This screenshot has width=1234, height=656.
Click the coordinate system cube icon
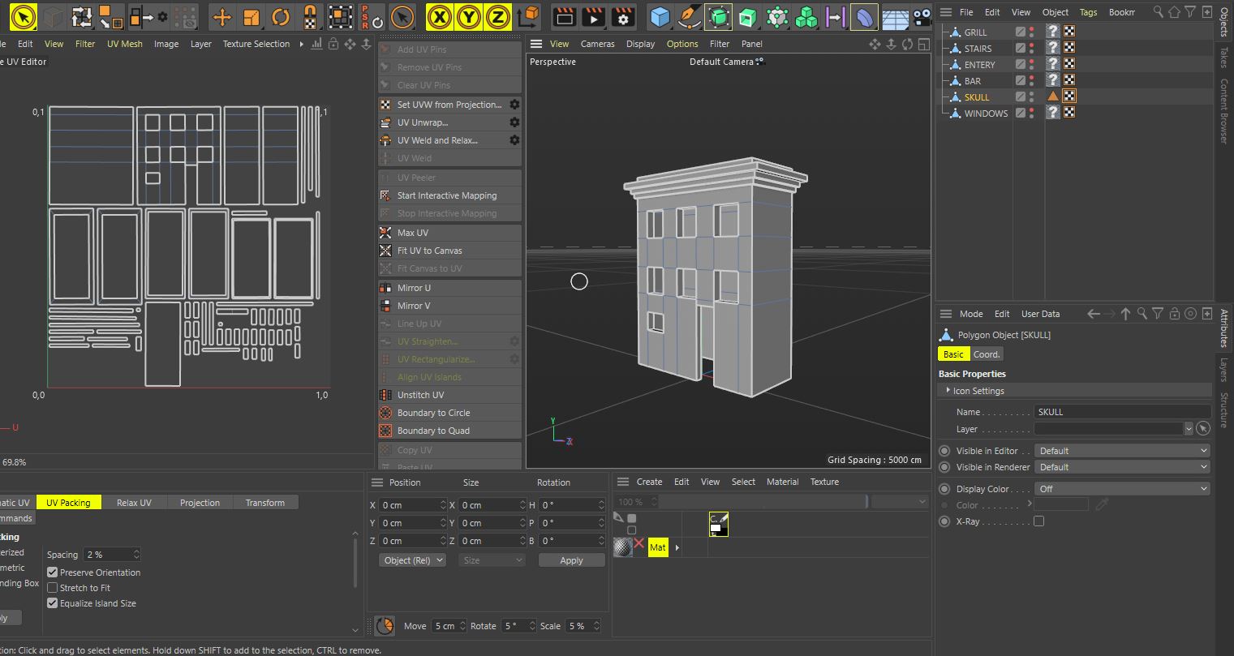(x=528, y=16)
